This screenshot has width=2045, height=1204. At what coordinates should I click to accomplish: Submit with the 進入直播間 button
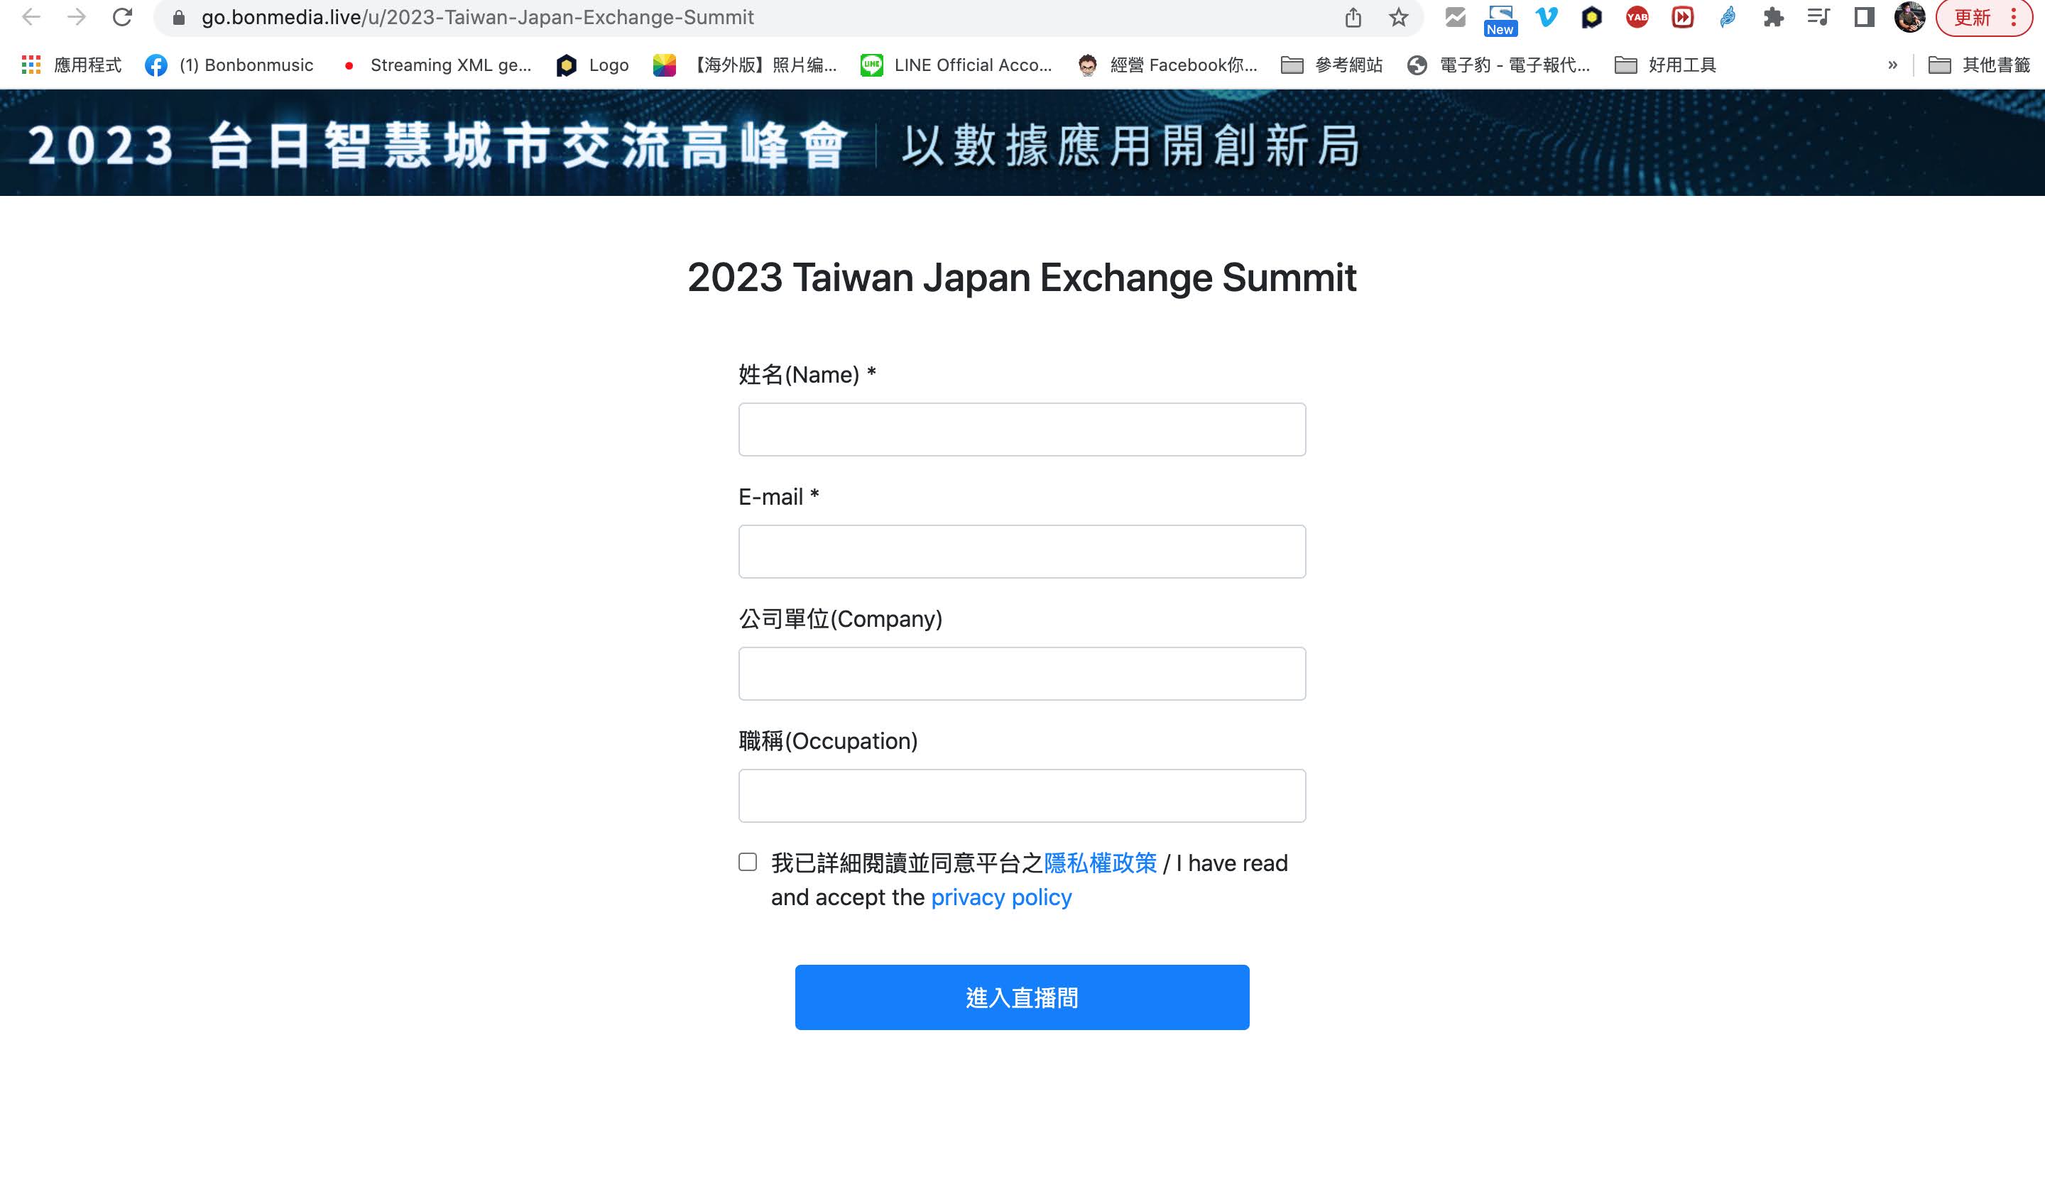(1022, 997)
